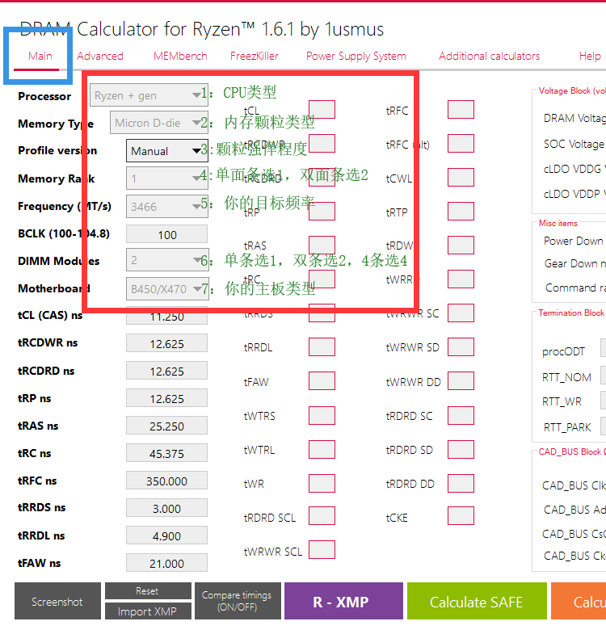Open the Motherboard dropdown showing B450/X470
This screenshot has width=606, height=634.
pyautogui.click(x=167, y=288)
